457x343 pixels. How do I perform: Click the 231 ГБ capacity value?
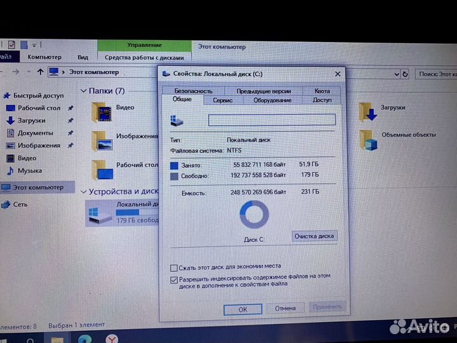(x=310, y=192)
